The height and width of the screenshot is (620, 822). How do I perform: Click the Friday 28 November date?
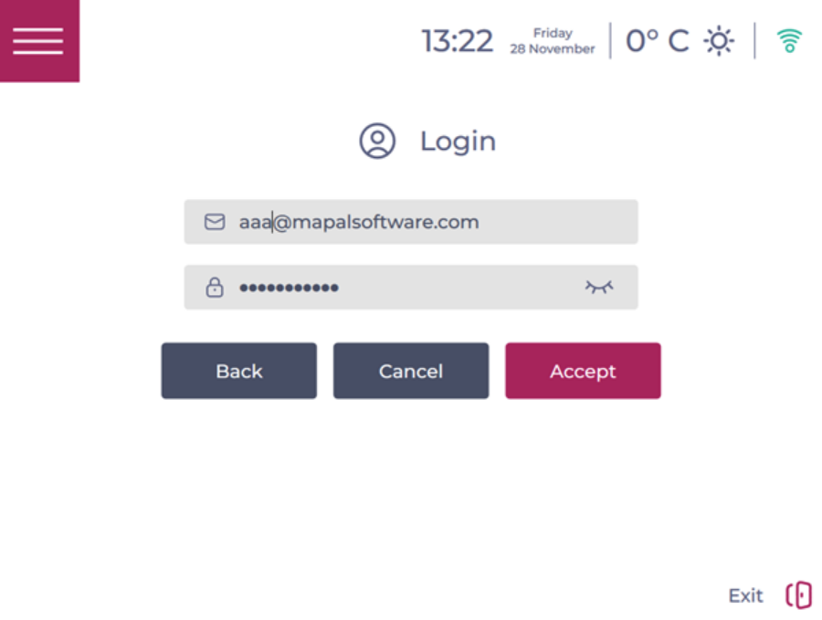tap(553, 41)
